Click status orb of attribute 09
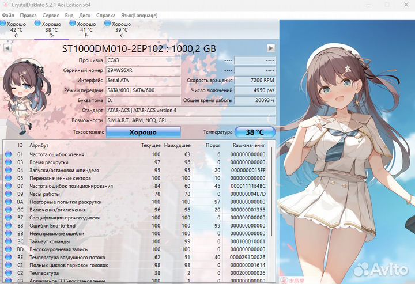 (8, 194)
